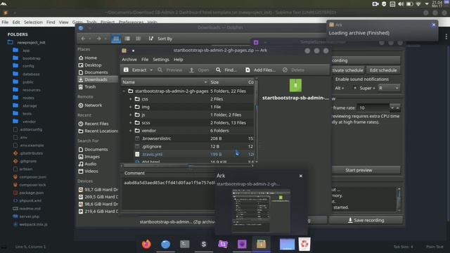Close the Ark window preview popup
This screenshot has width=450, height=253.
tap(301, 176)
